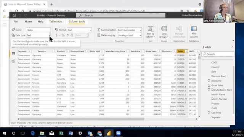244x137 pixels.
Task: Open the Product column filter dropdown
Action: pyautogui.click(x=67, y=51)
